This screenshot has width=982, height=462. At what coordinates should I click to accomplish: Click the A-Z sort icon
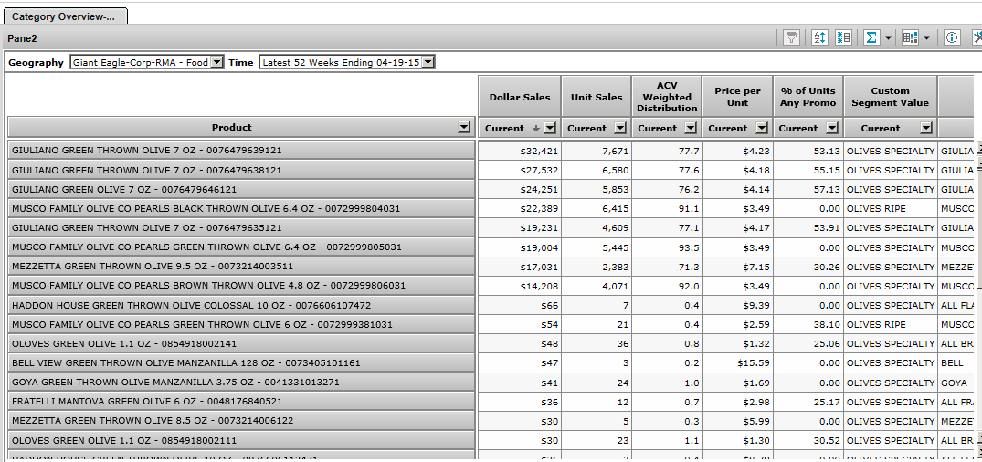coord(819,37)
